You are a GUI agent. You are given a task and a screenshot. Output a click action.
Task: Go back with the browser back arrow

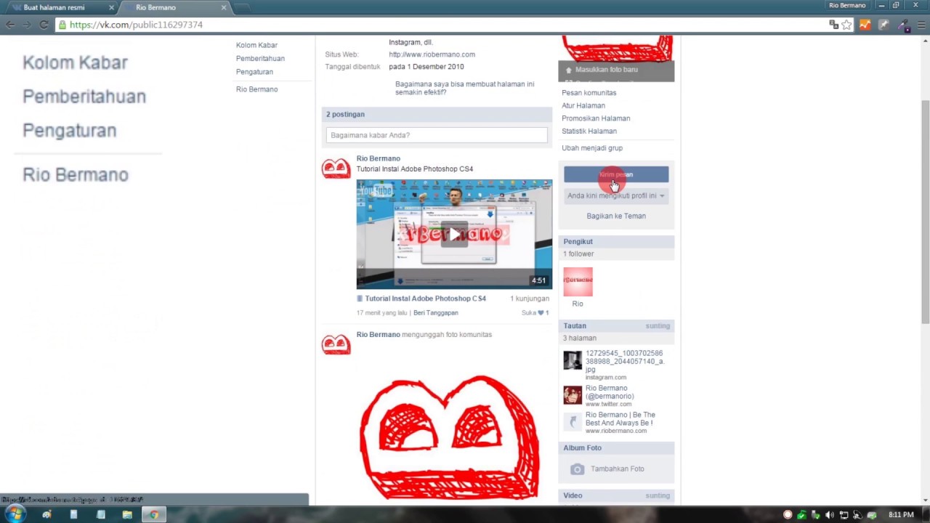pos(10,25)
